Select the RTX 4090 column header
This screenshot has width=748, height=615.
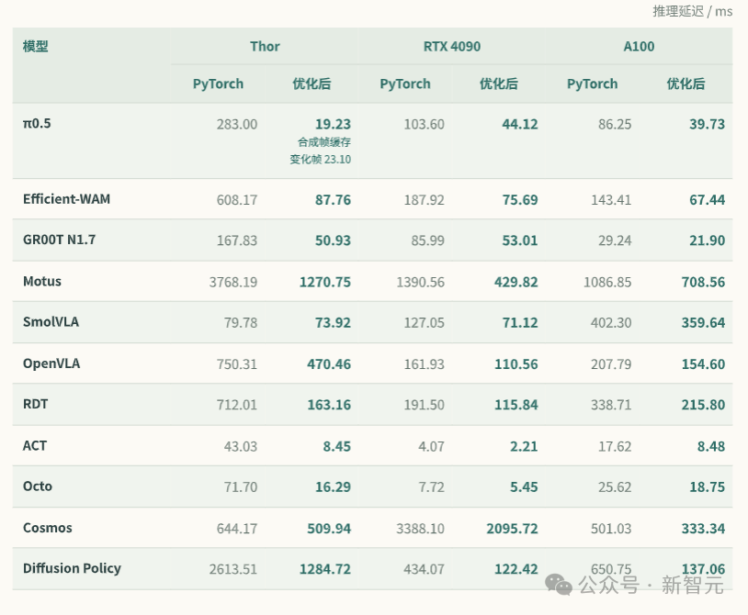pyautogui.click(x=452, y=46)
